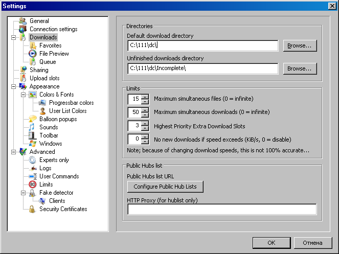
Task: Focus the Default download directory field
Action: pos(203,45)
